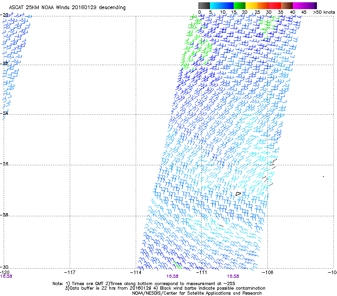
Task: Click the 16:58 time label between -111 and -108
Action: pyautogui.click(x=233, y=276)
